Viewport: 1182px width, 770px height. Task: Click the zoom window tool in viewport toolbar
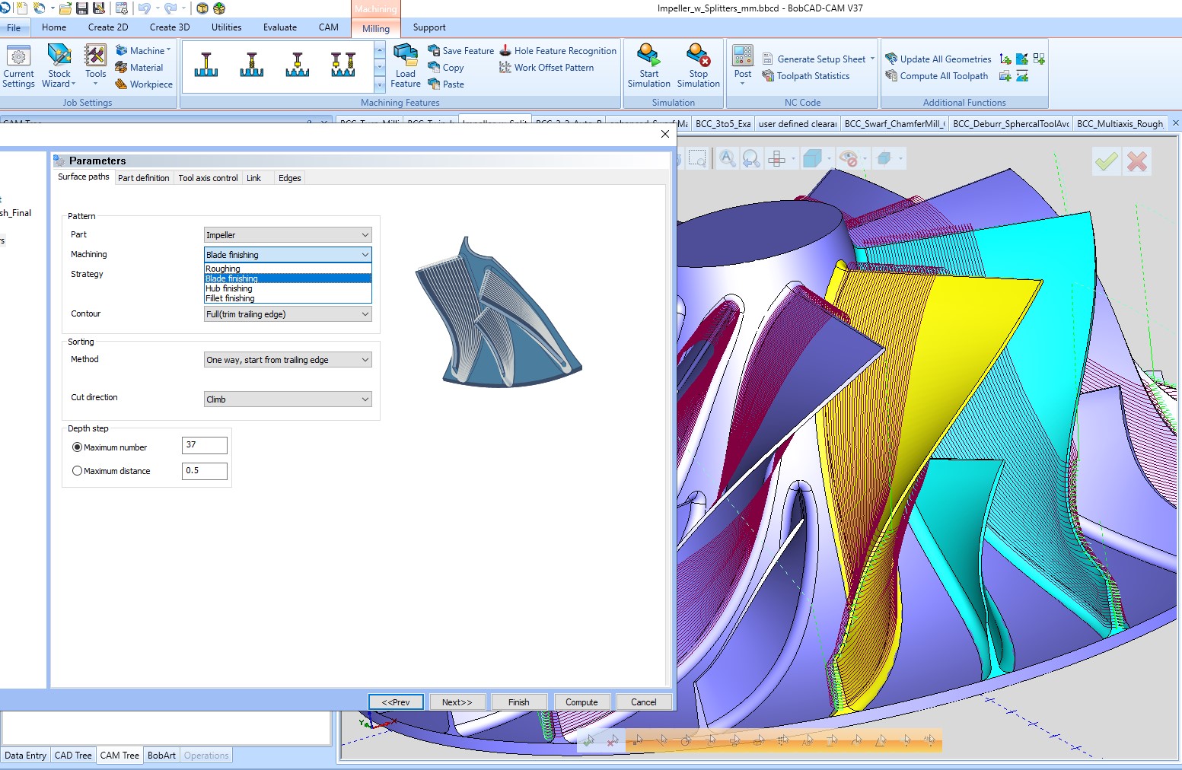point(696,158)
